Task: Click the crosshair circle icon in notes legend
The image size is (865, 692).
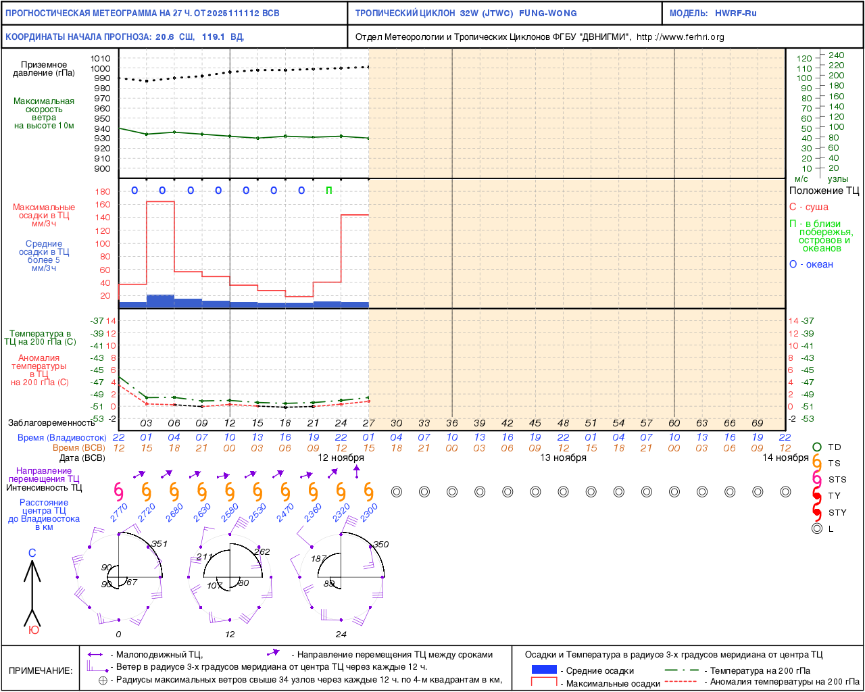Action: coord(103,681)
